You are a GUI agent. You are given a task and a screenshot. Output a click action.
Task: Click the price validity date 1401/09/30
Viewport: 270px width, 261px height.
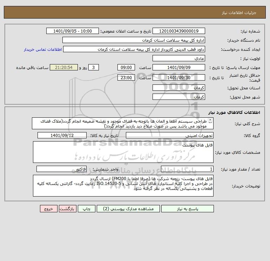click(179, 77)
